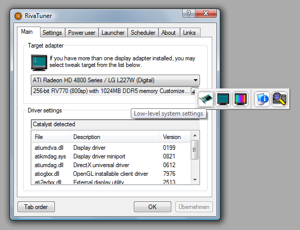Click the Tab order button

36,207
